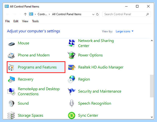The height and width of the screenshot is (122, 157).
Task: Click the vertical scrollbar thumb
Action: click(152, 86)
